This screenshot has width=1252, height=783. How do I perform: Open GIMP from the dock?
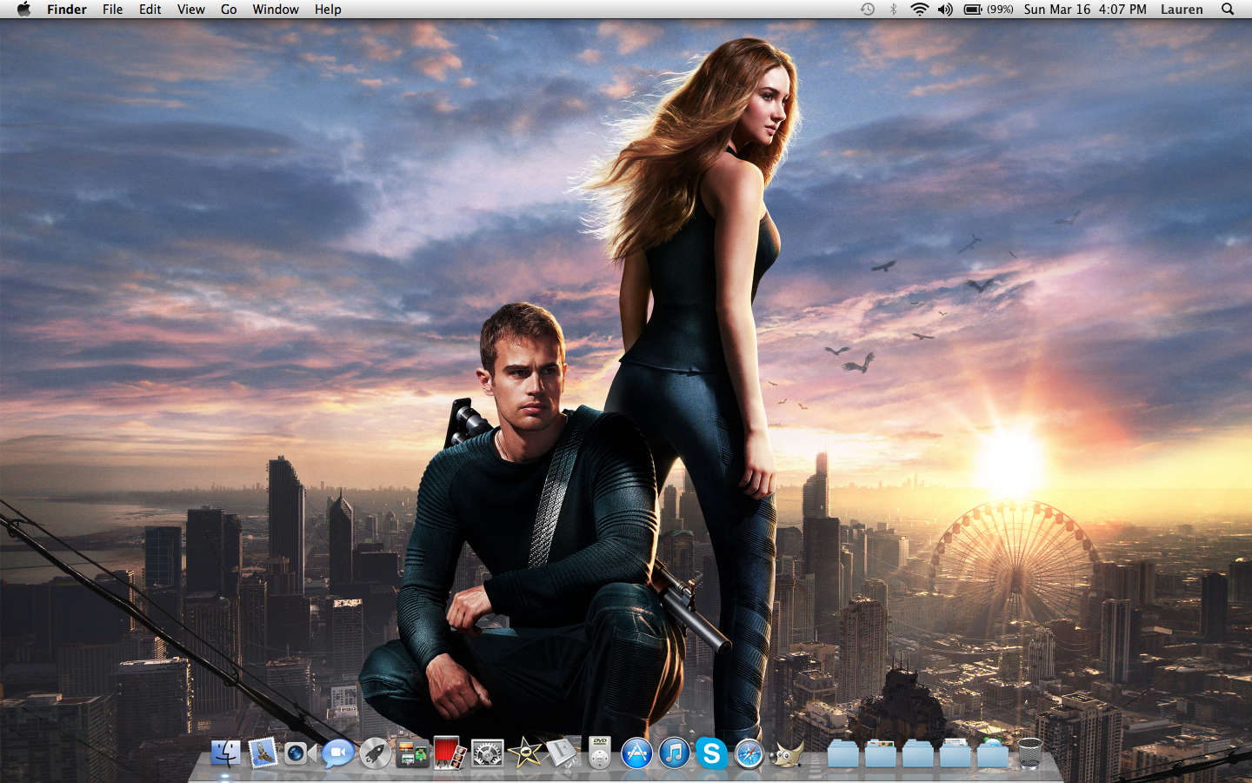tap(786, 753)
